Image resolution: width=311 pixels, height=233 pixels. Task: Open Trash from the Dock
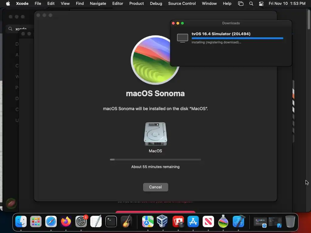click(290, 221)
